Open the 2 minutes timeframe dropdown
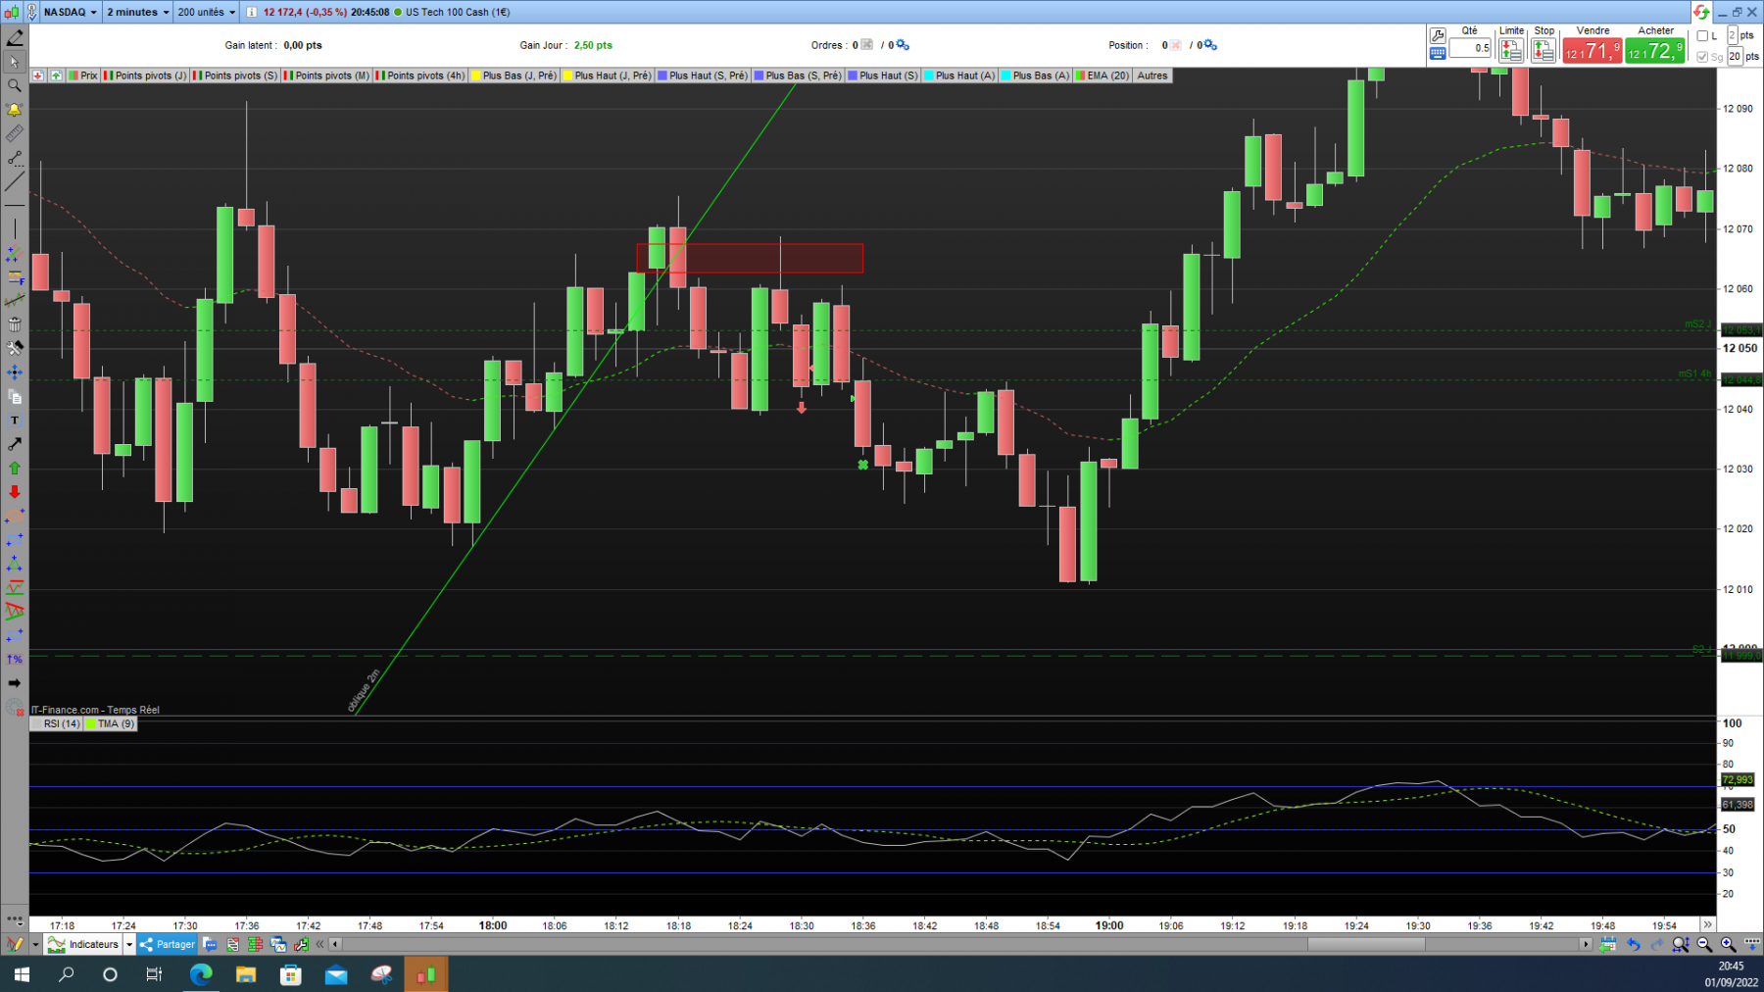1764x992 pixels. [137, 12]
